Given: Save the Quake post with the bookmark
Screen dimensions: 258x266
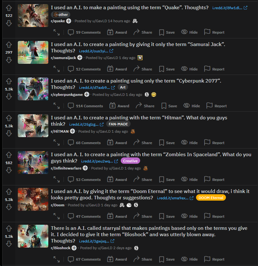Looking at the screenshot, I should click(x=167, y=32).
